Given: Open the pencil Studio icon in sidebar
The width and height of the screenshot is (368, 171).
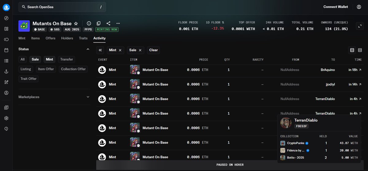Looking at the screenshot, I should 6,82.
